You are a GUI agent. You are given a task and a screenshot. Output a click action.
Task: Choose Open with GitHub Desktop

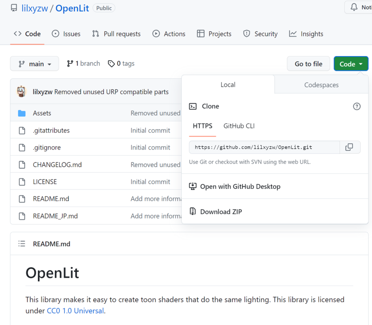pyautogui.click(x=240, y=186)
